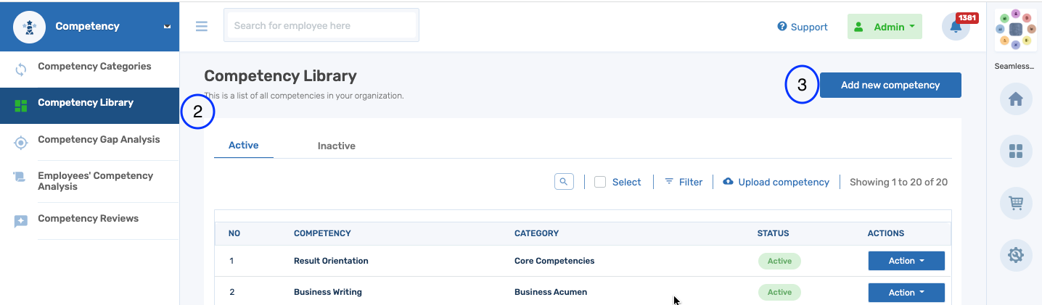Click the hamburger menu icon
The height and width of the screenshot is (305, 1042).
click(x=202, y=26)
